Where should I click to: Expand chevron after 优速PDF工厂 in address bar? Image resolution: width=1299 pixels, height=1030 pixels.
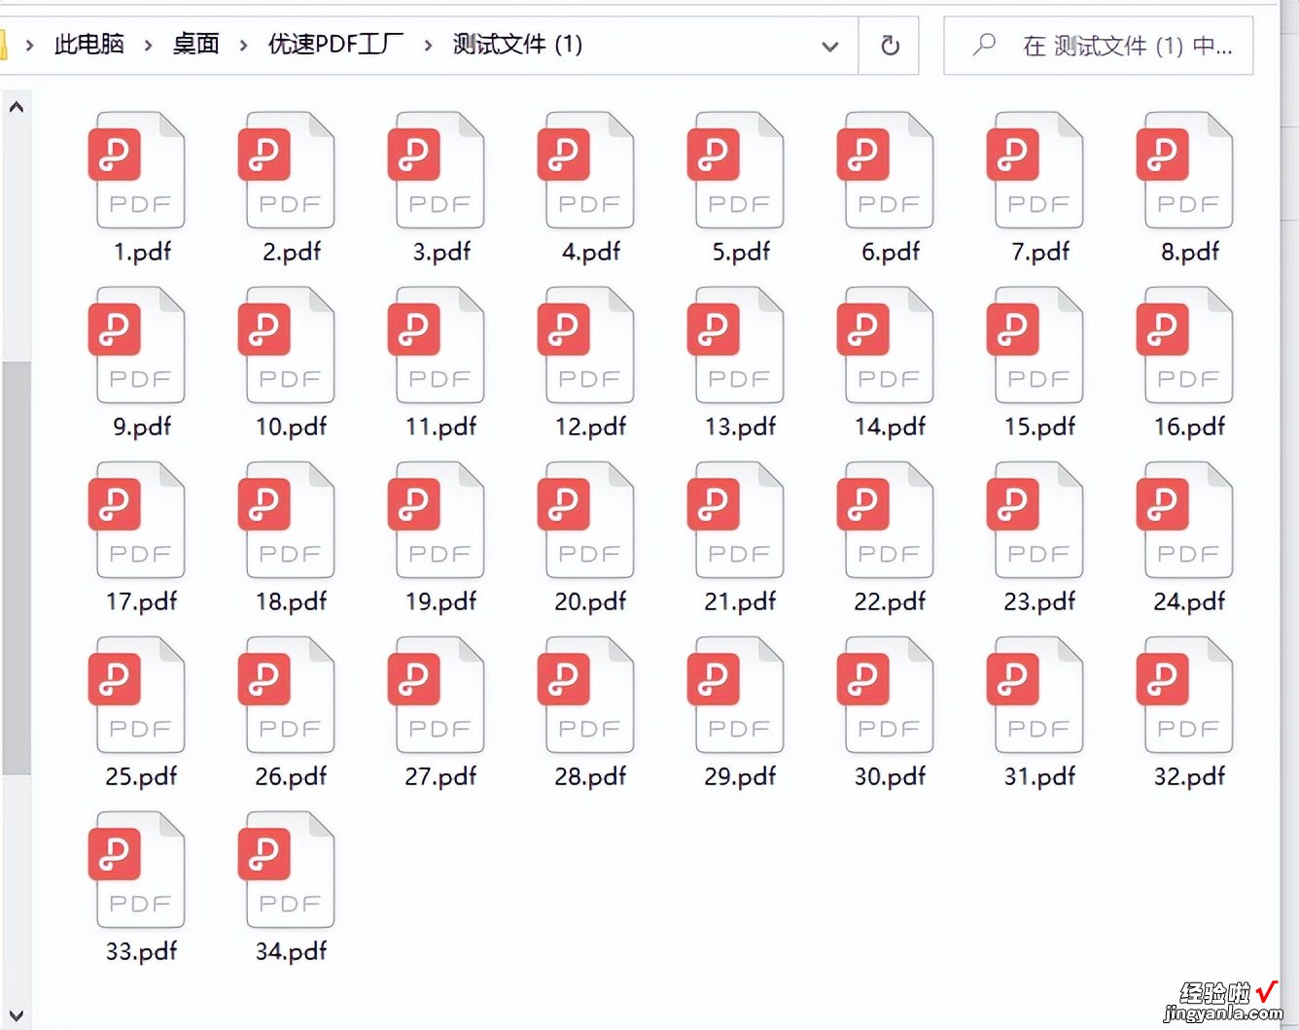[428, 45]
